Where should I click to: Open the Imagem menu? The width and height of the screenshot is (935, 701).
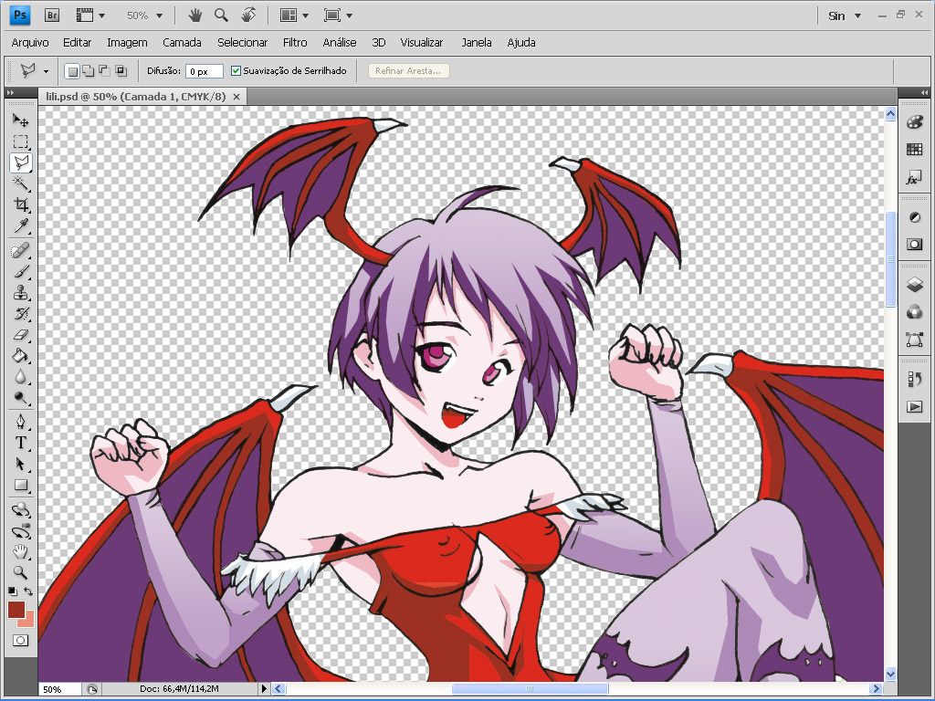pyautogui.click(x=127, y=42)
